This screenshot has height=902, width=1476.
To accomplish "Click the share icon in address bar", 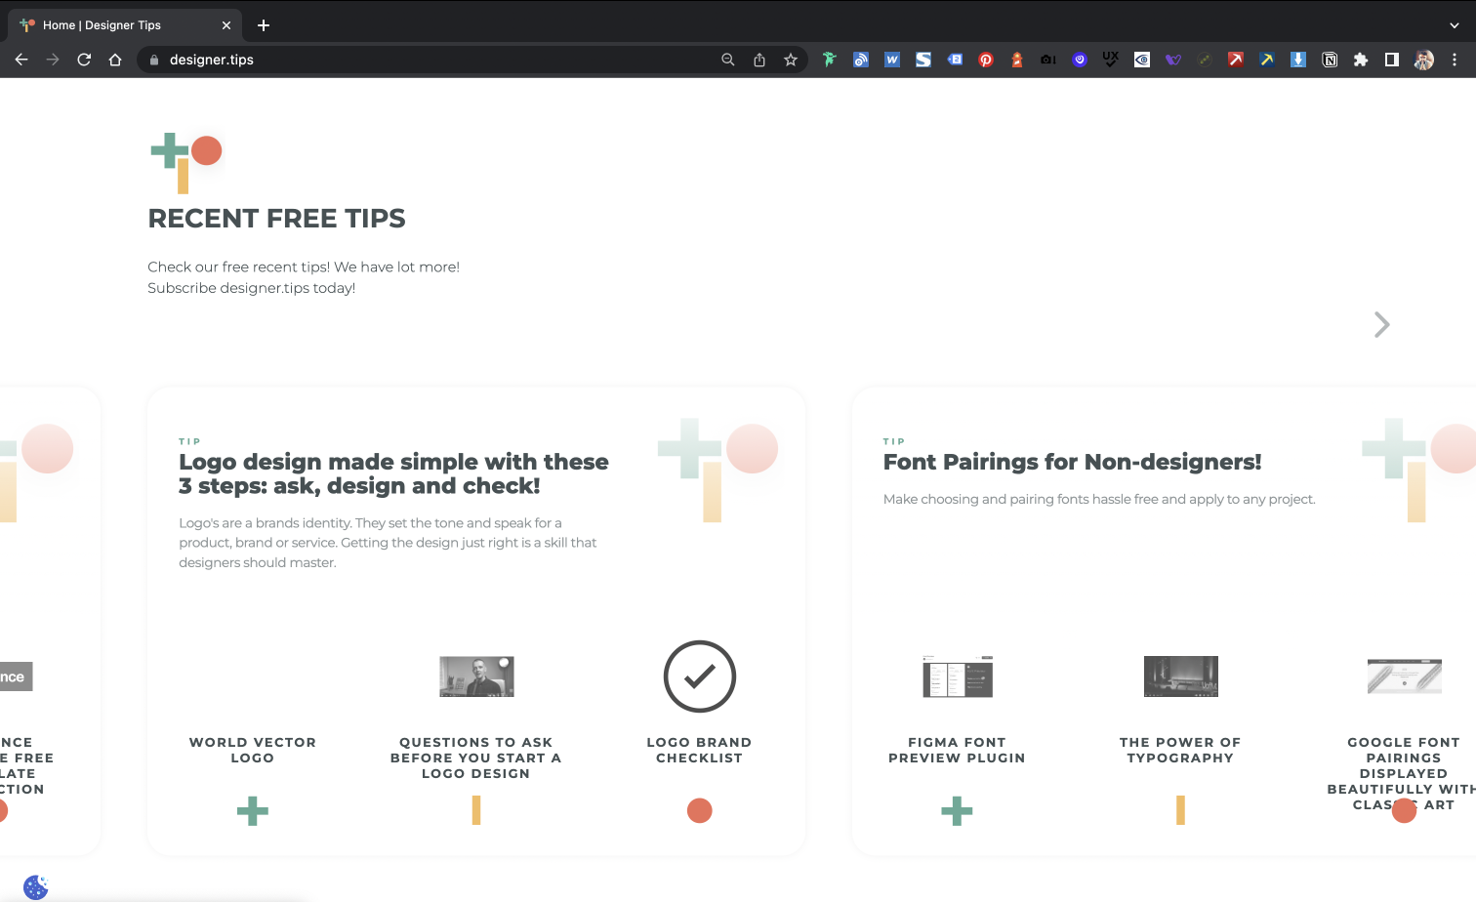I will (759, 60).
